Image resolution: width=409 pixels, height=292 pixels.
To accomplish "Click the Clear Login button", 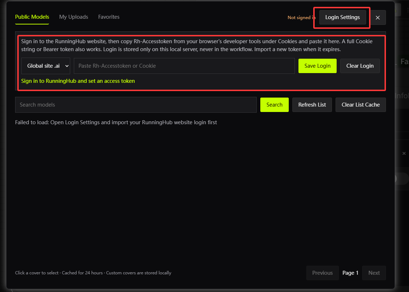I will (360, 66).
